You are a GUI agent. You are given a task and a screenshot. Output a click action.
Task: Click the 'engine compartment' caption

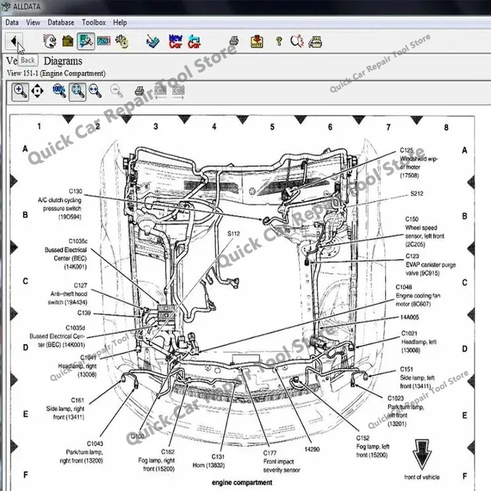(242, 482)
